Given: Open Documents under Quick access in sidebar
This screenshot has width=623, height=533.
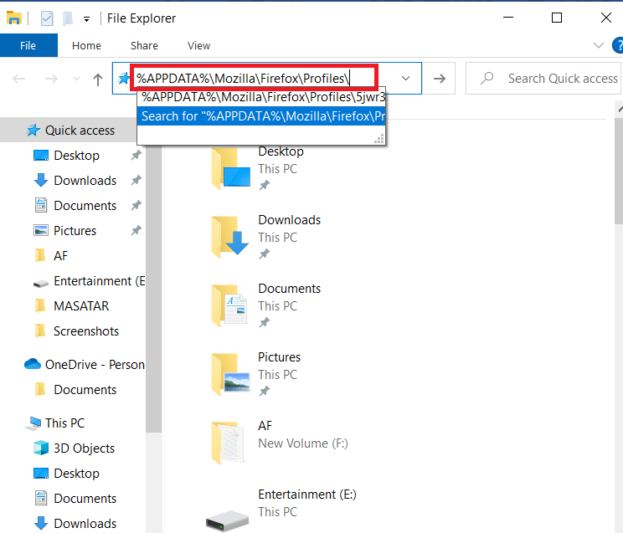Looking at the screenshot, I should (x=85, y=206).
